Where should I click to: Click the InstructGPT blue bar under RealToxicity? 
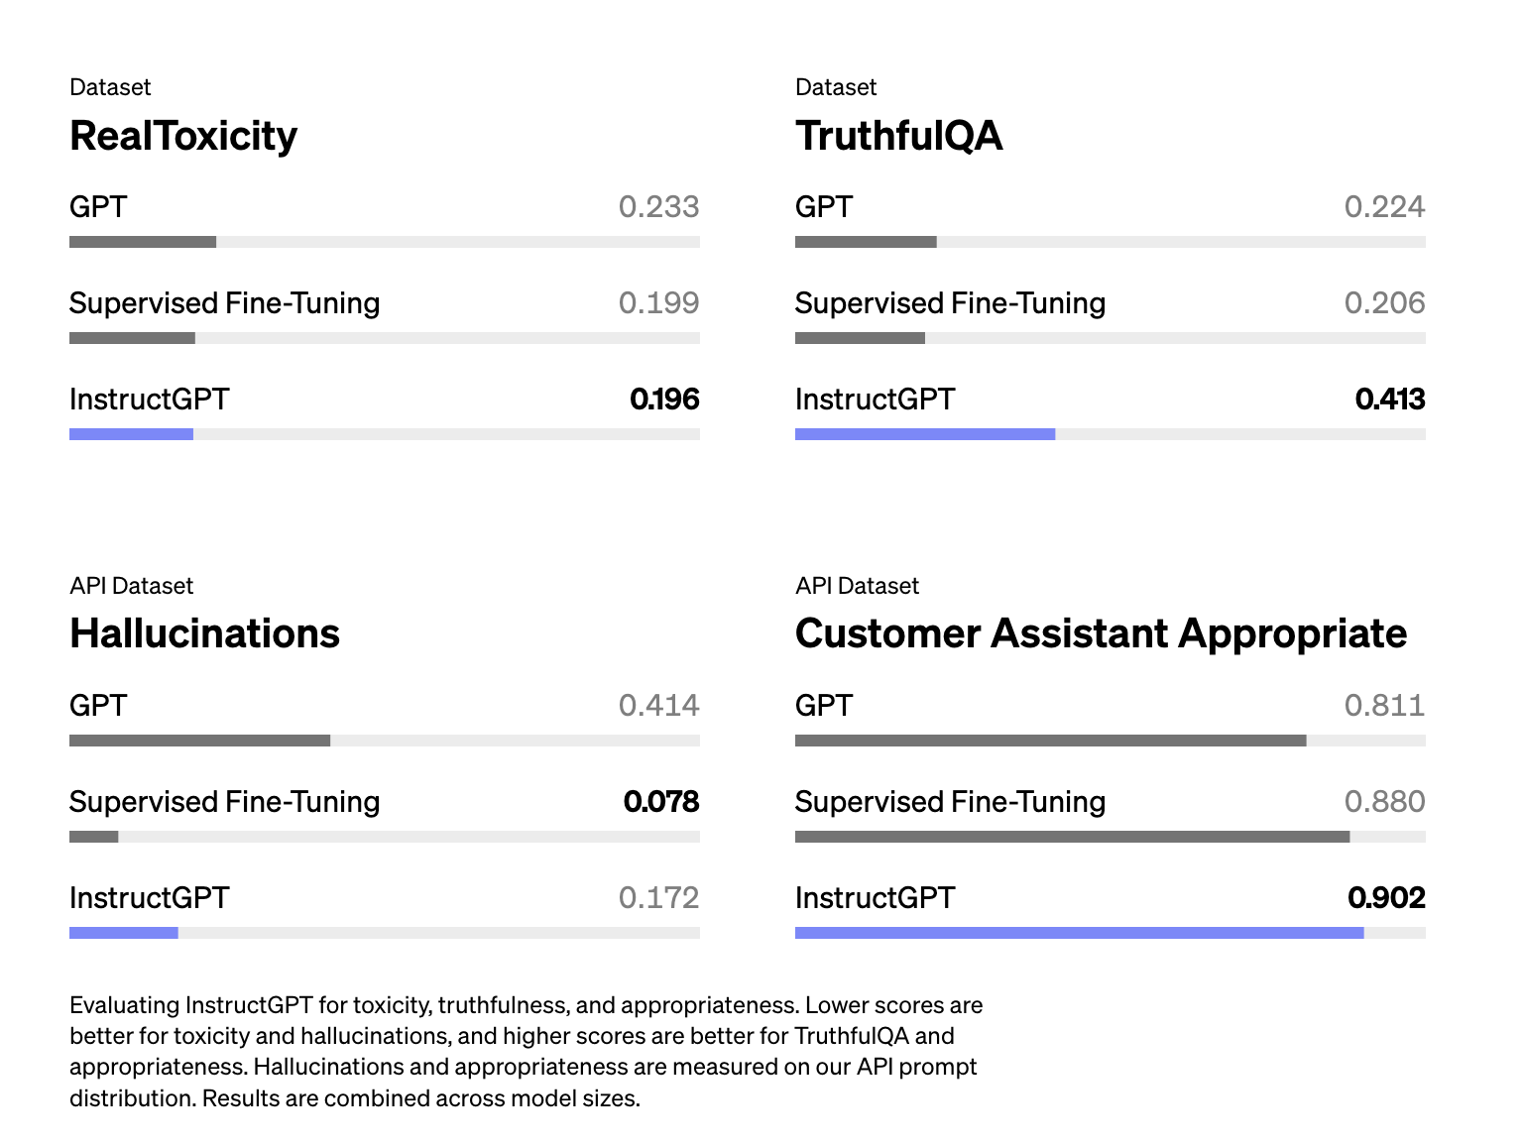[x=131, y=434]
